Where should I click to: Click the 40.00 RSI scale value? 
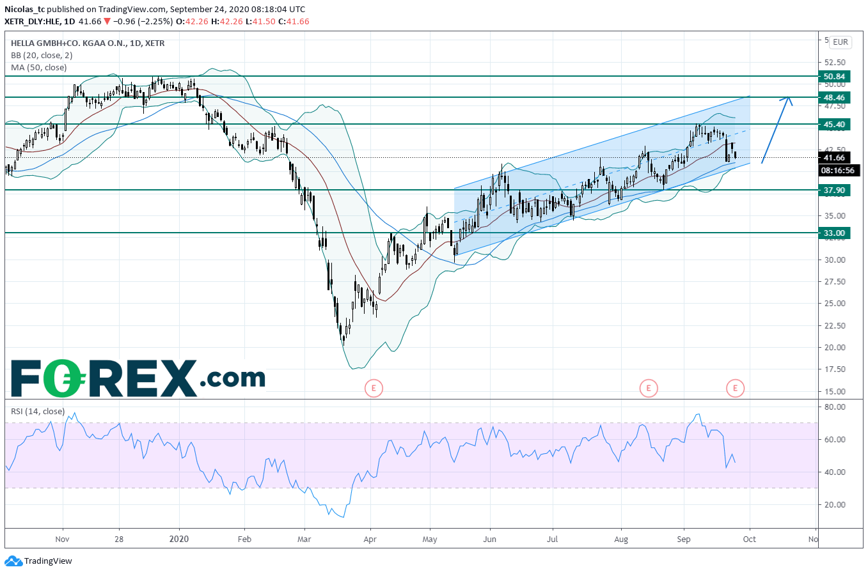click(x=835, y=472)
